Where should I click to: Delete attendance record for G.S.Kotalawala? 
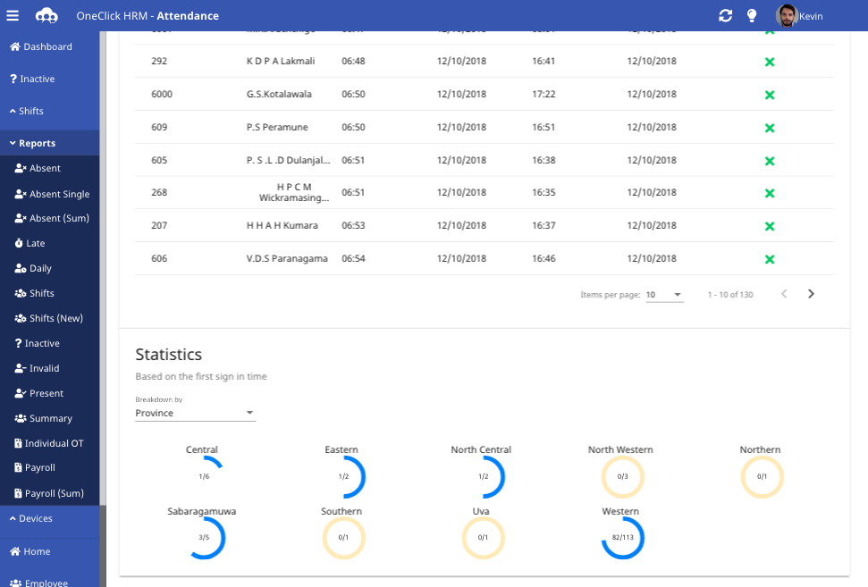point(770,94)
